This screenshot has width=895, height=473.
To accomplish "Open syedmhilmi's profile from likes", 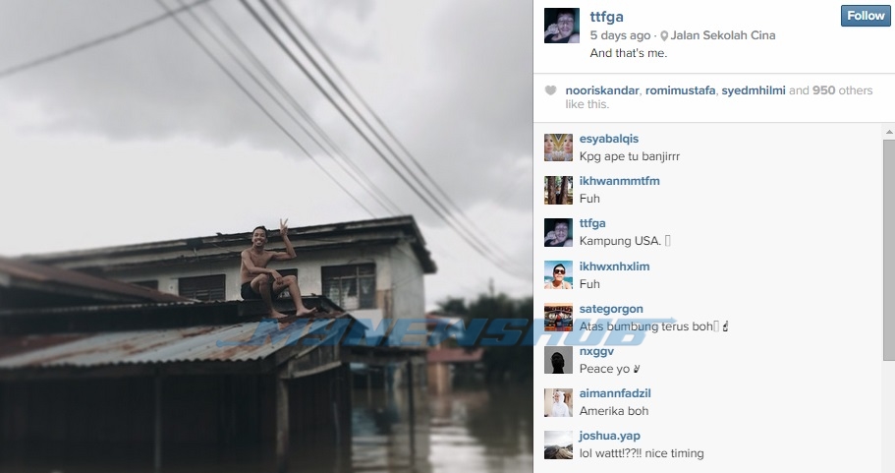I will click(753, 90).
